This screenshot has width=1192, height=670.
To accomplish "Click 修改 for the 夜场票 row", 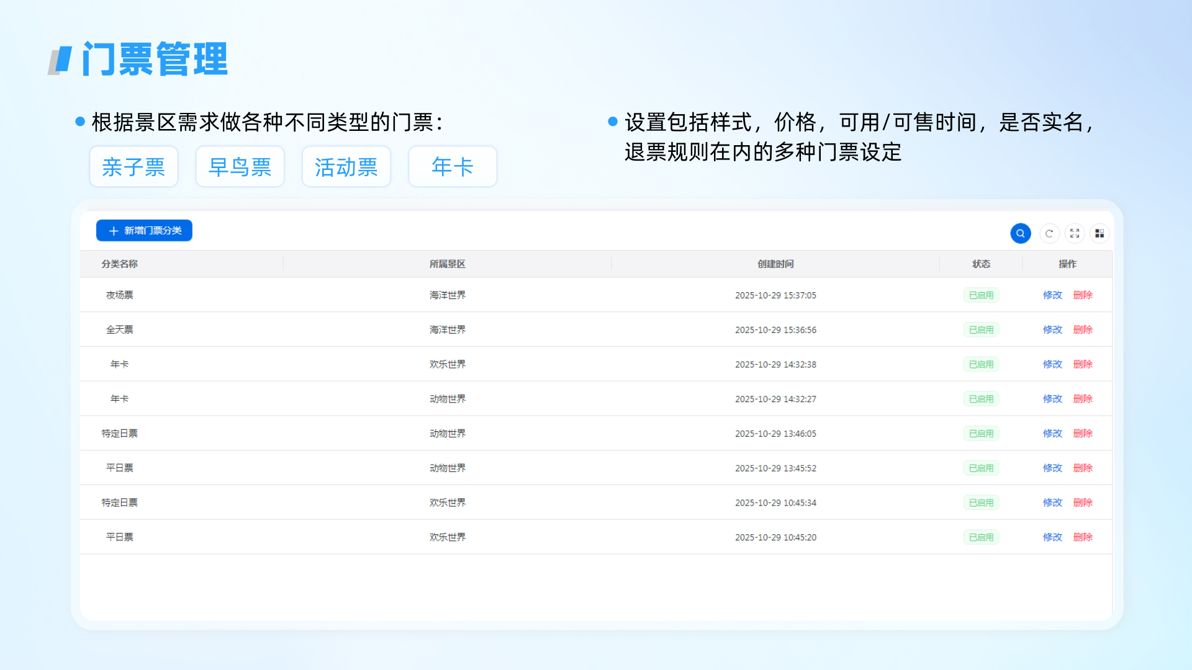I will 1052,295.
